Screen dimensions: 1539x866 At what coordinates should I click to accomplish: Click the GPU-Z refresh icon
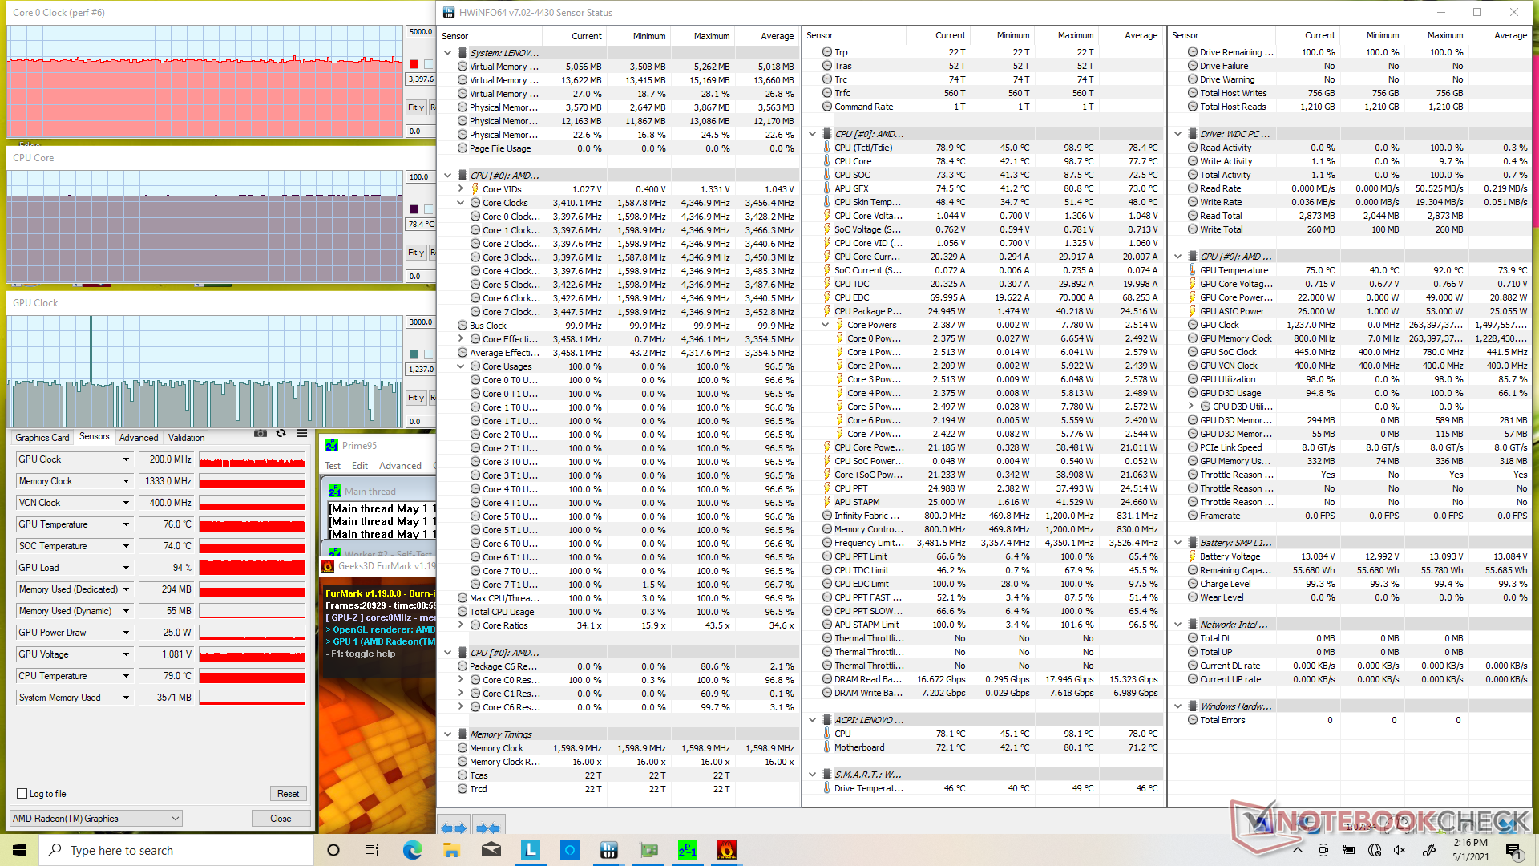281,434
